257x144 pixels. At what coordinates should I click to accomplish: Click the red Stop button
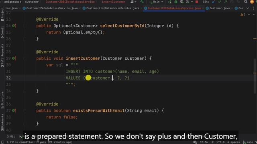click(x=197, y=2)
